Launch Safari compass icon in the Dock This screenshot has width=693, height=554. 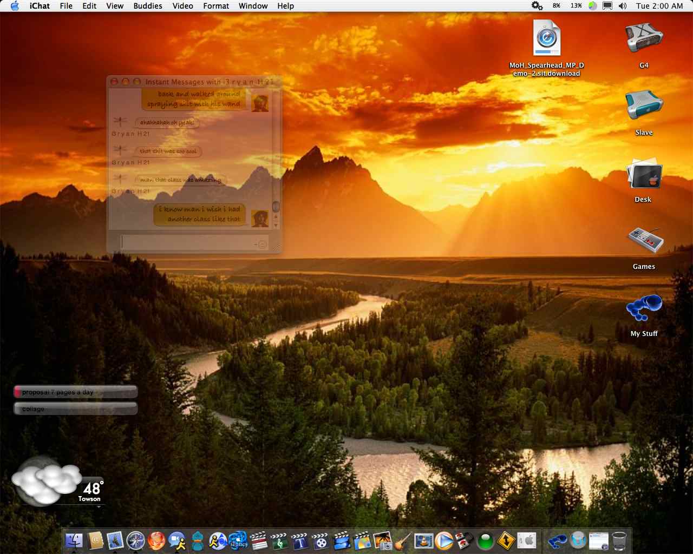tap(136, 540)
